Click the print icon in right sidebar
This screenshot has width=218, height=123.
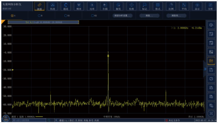tap(211, 79)
